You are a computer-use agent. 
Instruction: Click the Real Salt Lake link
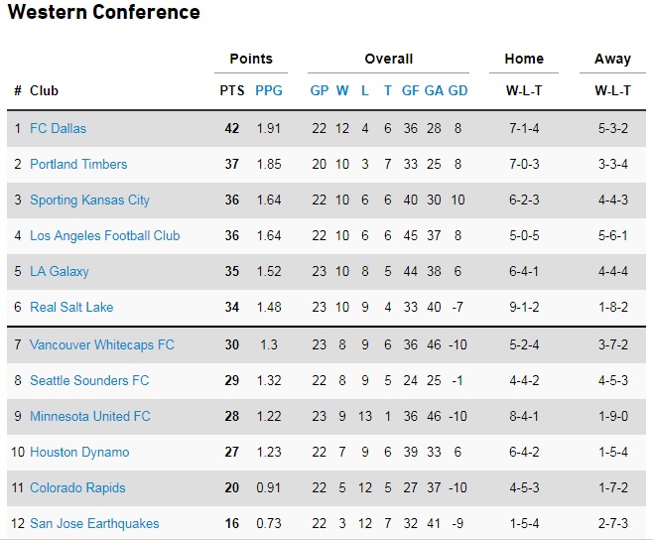(x=71, y=307)
